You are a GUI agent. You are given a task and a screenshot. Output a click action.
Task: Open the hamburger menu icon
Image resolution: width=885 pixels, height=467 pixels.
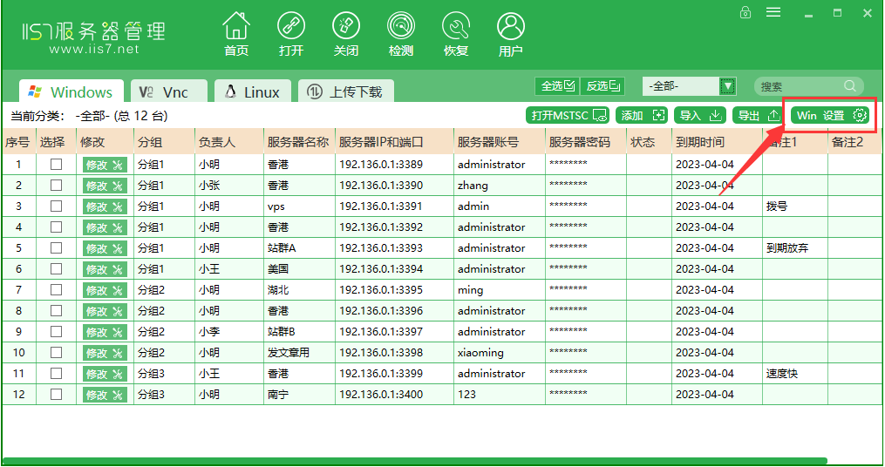pyautogui.click(x=773, y=12)
